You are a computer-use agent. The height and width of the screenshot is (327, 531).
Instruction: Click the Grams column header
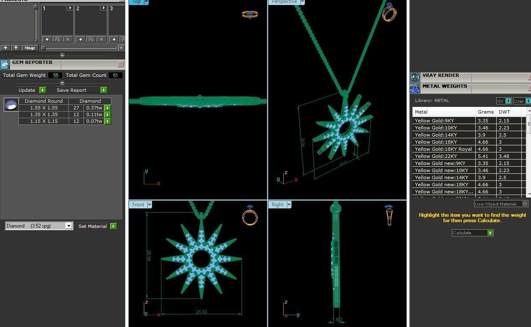[x=486, y=112]
